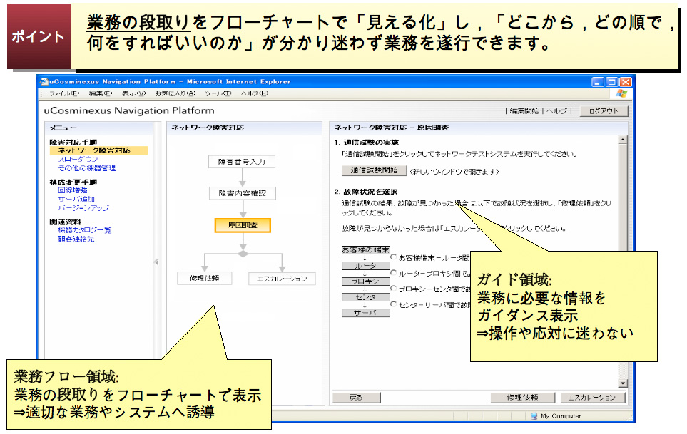Select the highlighted 原因調査 flowchart node
687x434 pixels.
[x=243, y=225]
